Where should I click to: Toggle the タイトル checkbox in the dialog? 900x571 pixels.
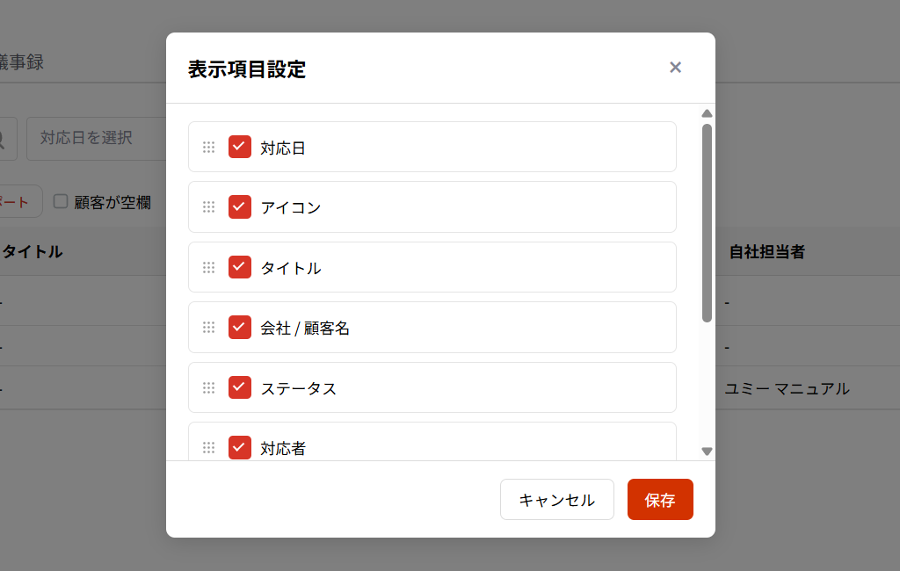pos(240,267)
